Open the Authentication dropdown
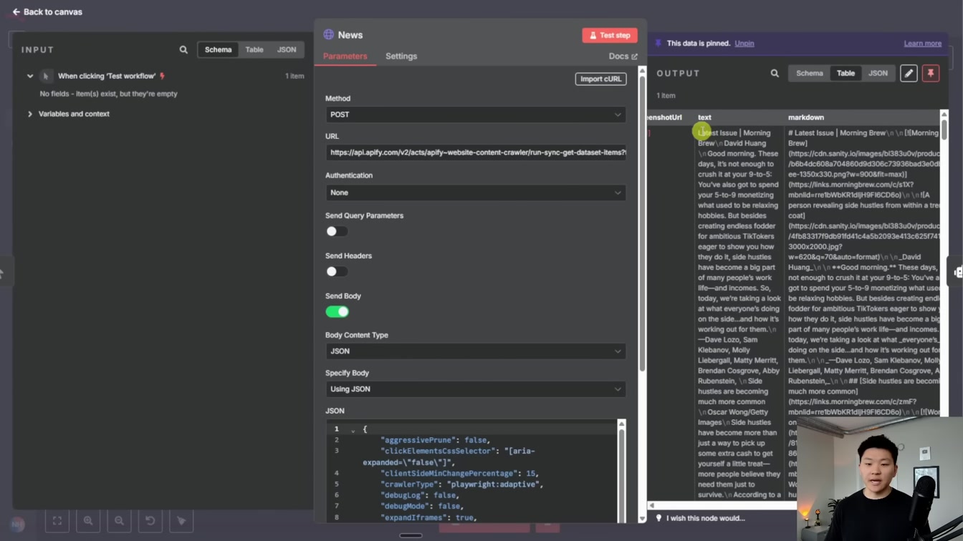Image resolution: width=963 pixels, height=541 pixels. pyautogui.click(x=476, y=192)
